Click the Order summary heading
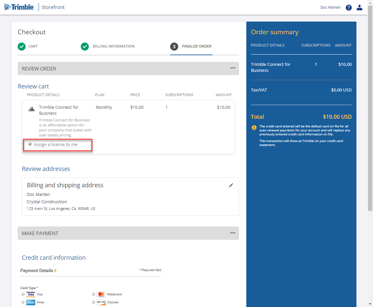Image resolution: width=373 pixels, height=307 pixels. [x=275, y=32]
